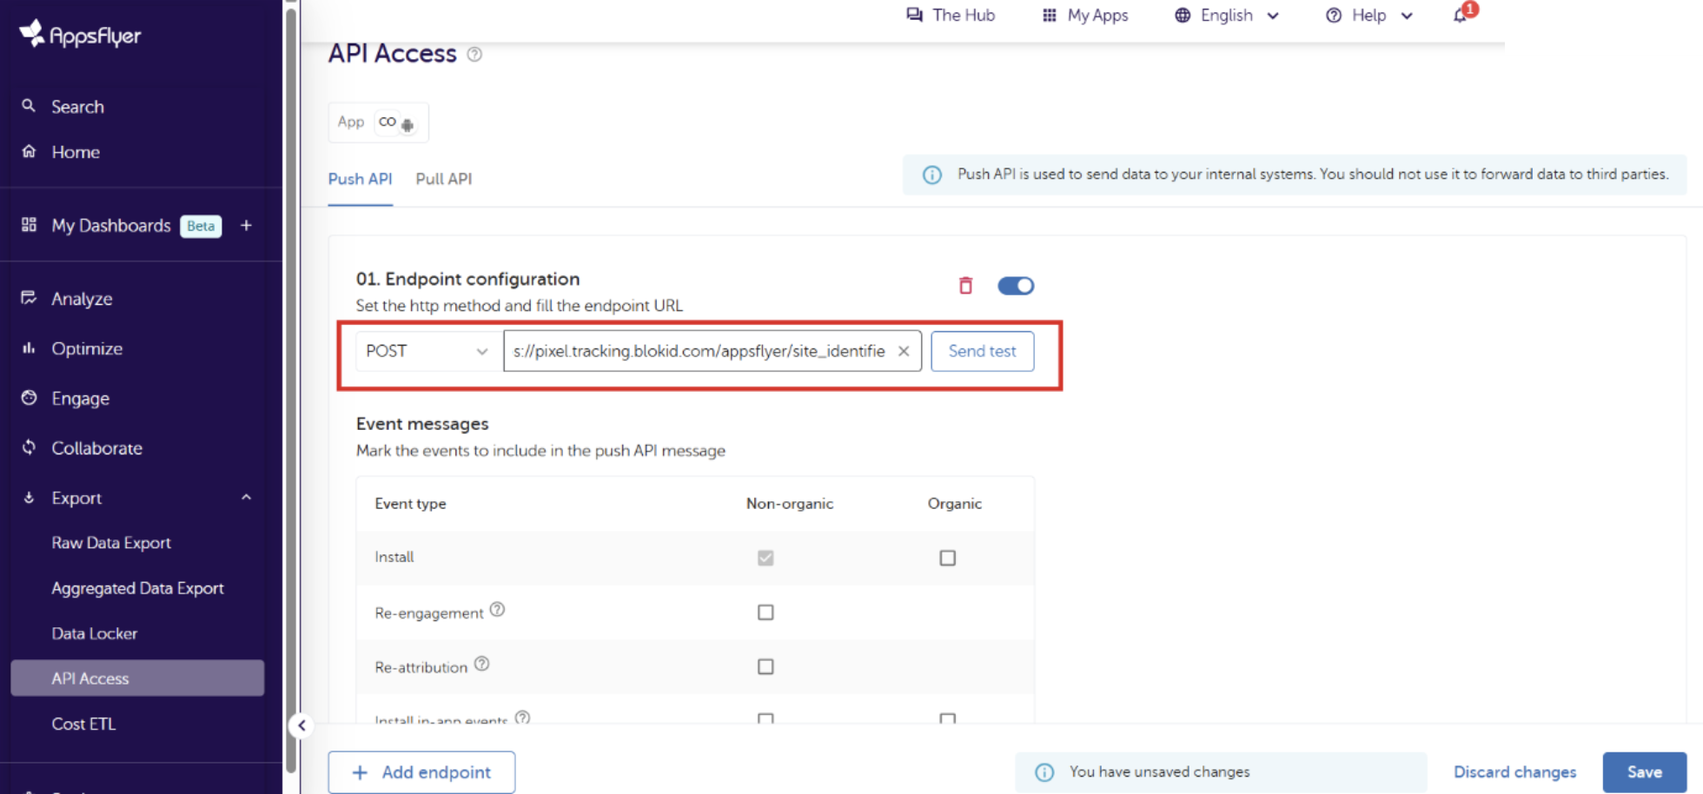Open Aggregated Data Export
Screen dimensions: 1703x794
(x=137, y=588)
